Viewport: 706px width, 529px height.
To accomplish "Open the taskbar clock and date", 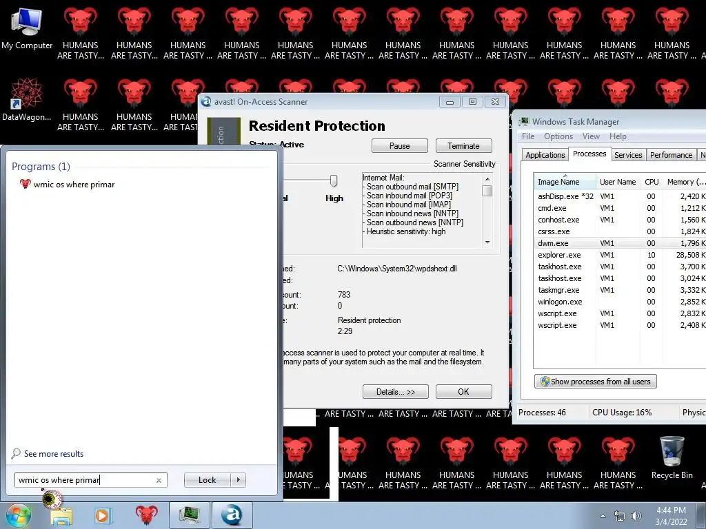I will (x=671, y=516).
